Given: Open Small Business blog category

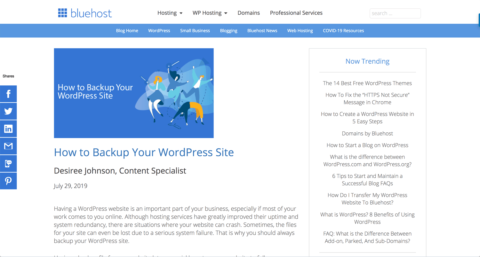Looking at the screenshot, I should click(195, 31).
